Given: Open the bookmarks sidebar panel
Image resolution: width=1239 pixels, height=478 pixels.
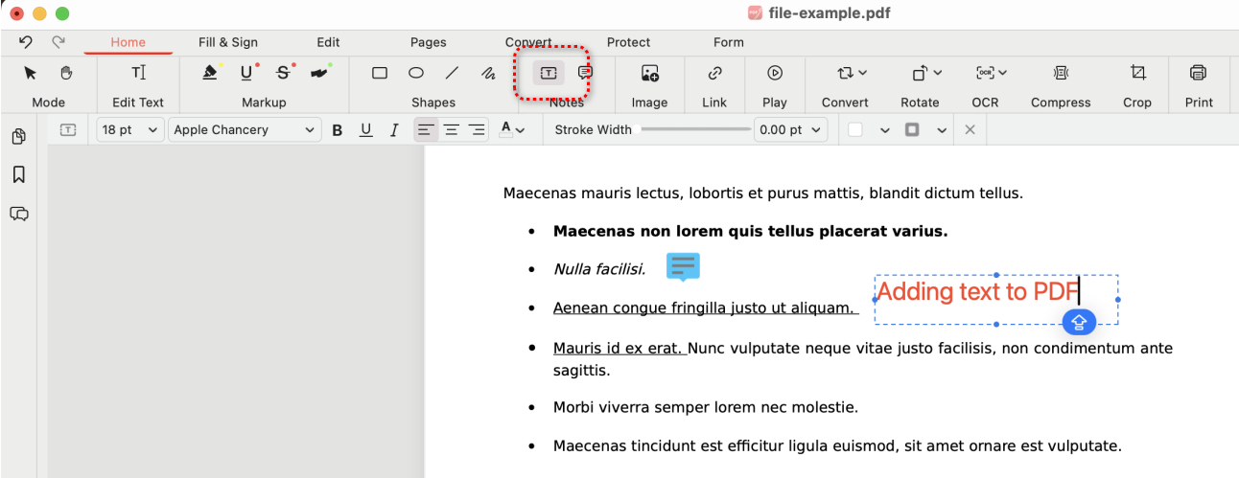Looking at the screenshot, I should pyautogui.click(x=18, y=175).
